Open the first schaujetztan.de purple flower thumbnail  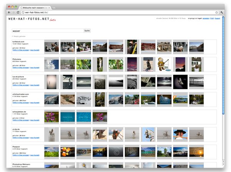click(x=52, y=117)
